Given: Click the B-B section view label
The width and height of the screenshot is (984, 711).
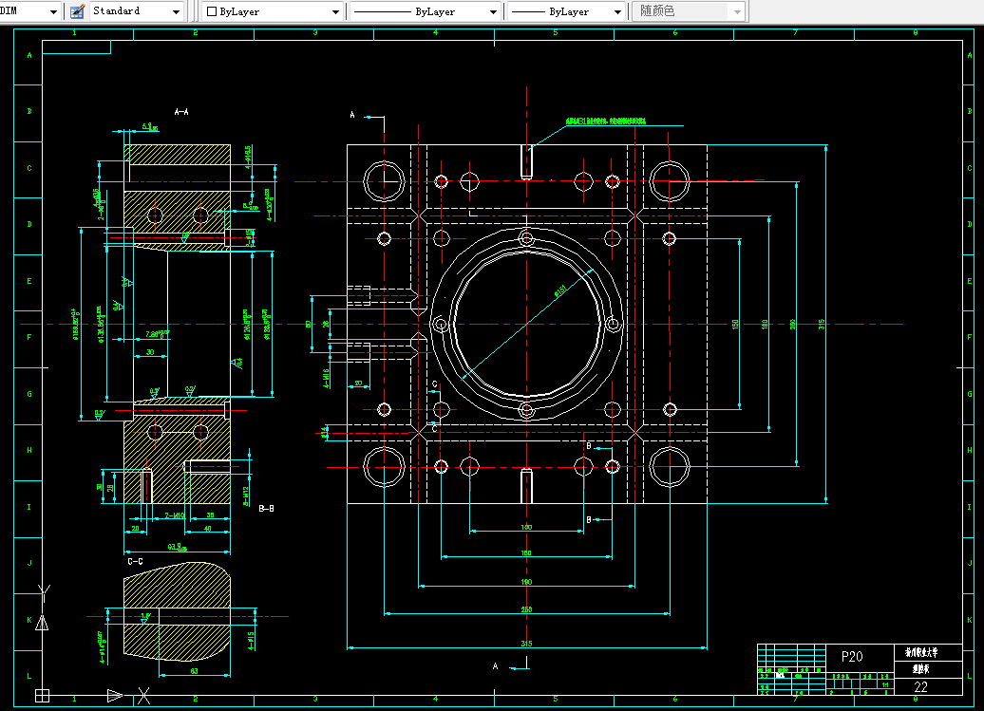Looking at the screenshot, I should point(266,509).
